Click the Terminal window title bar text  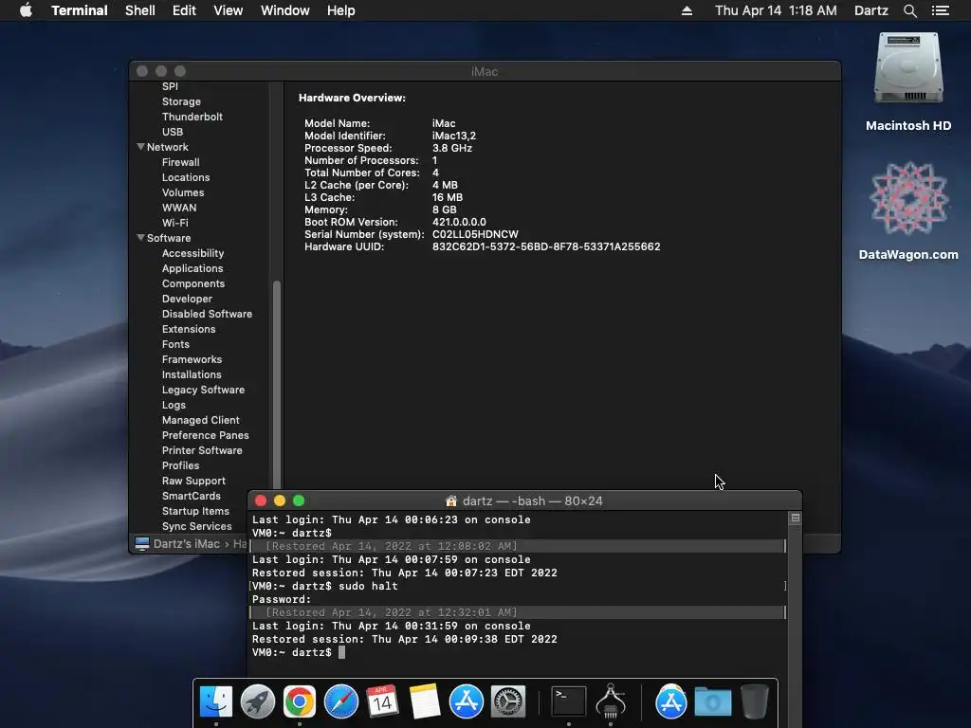(x=533, y=500)
